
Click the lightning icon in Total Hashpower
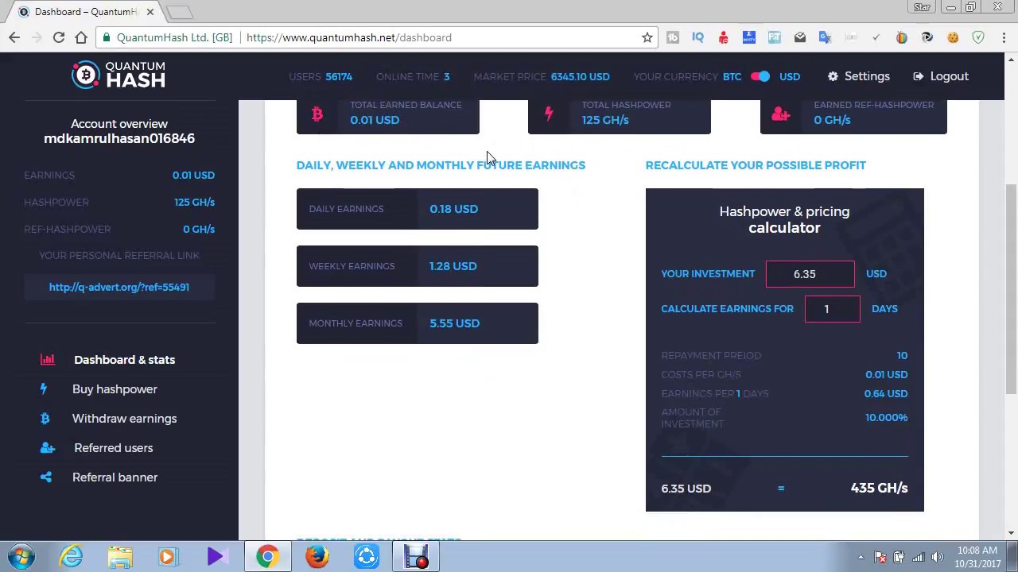click(549, 114)
